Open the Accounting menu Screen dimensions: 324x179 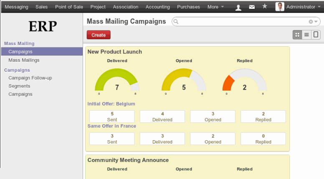(x=158, y=7)
